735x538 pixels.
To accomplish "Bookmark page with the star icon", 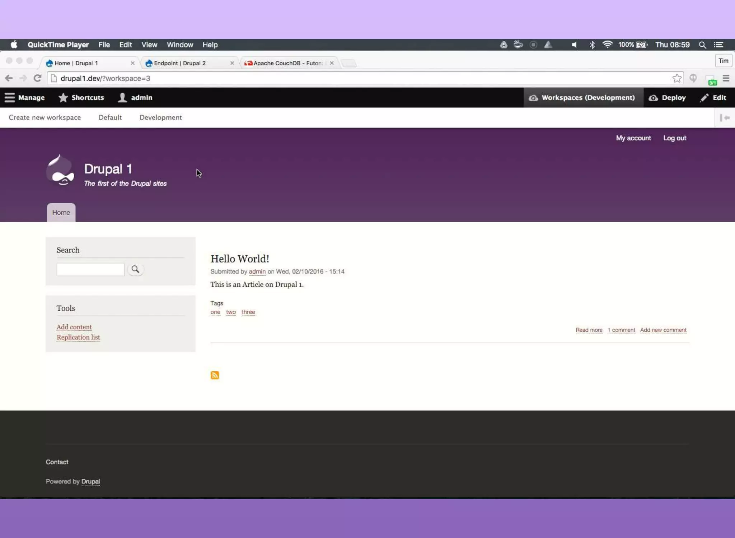I will tap(677, 78).
